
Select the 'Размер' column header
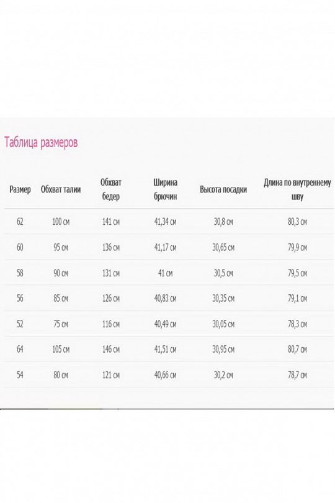click(x=20, y=189)
